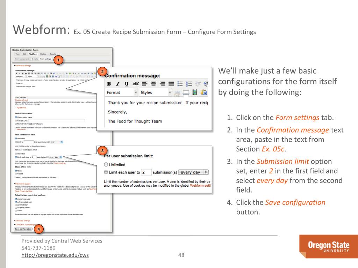Click the Save configuration button
This screenshot has height=268, width=358.
[23, 229]
